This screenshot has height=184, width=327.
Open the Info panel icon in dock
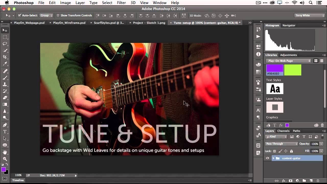click(258, 54)
